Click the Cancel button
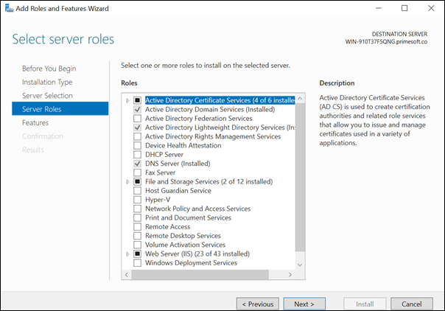Screen dimensions: 445x311 tap(412, 304)
